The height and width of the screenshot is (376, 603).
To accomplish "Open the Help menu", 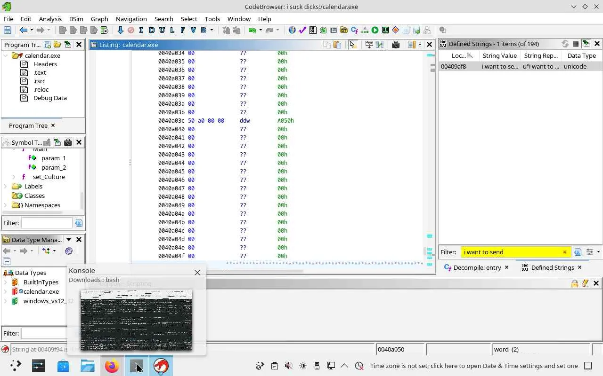I will [x=265, y=19].
